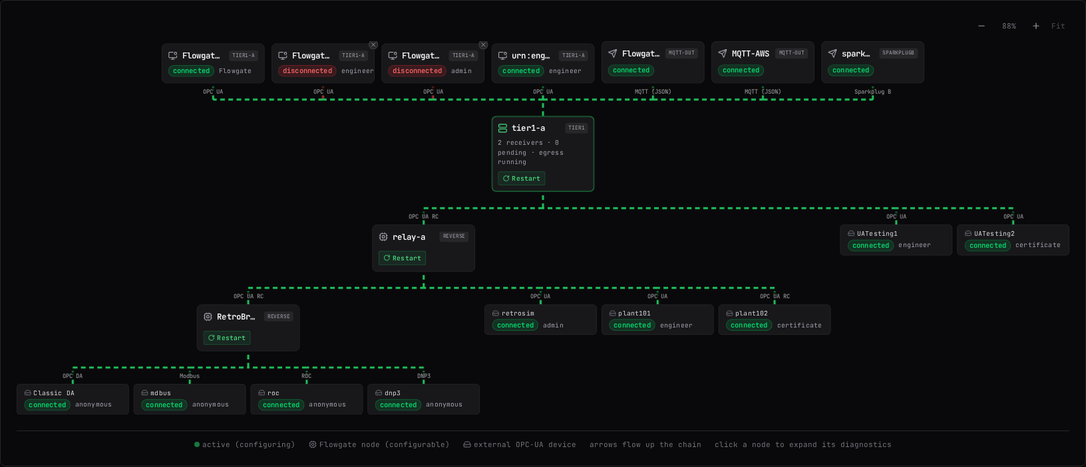Image resolution: width=1086 pixels, height=467 pixels.
Task: Click the chip icon on RetroBr… node
Action: 208,317
